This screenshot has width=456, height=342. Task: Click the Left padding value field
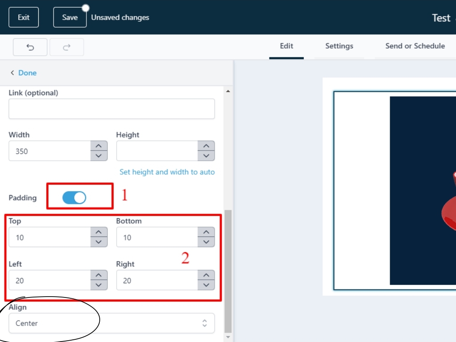tap(50, 280)
